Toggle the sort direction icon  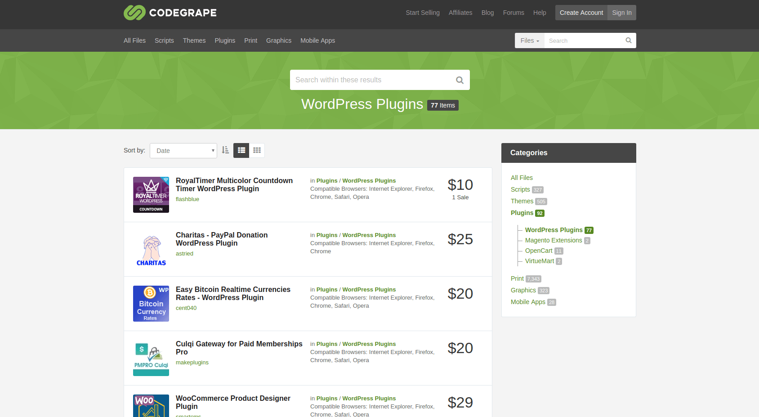tap(225, 150)
